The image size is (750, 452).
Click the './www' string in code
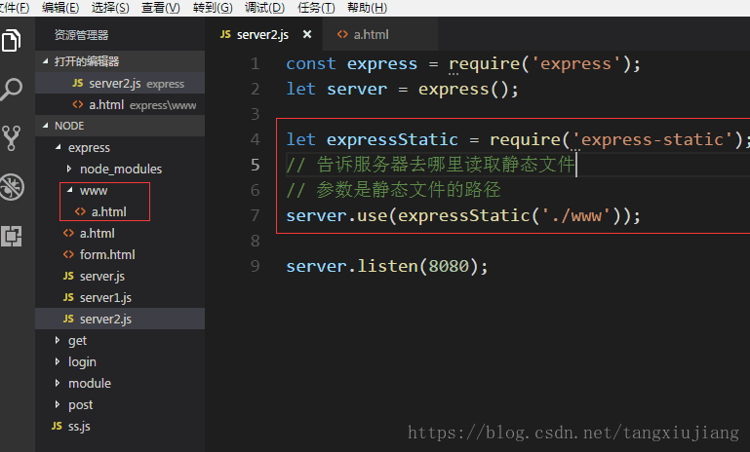tap(575, 215)
